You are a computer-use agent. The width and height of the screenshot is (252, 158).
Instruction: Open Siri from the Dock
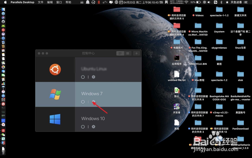click(x=3, y=18)
